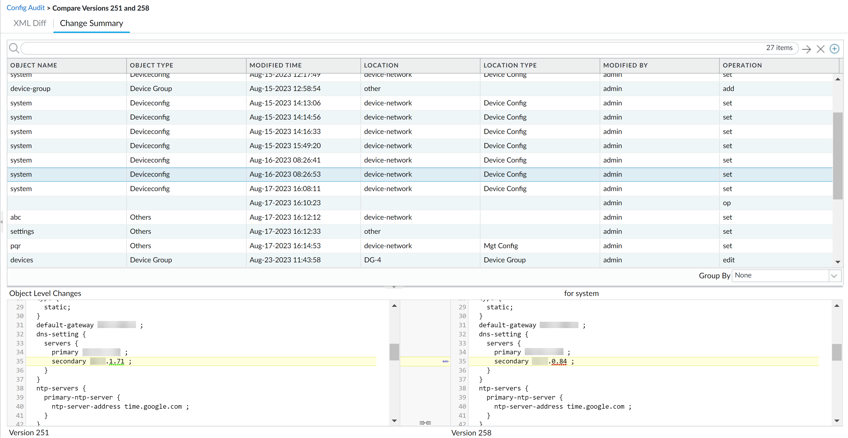Open the Group By dropdown

point(834,276)
